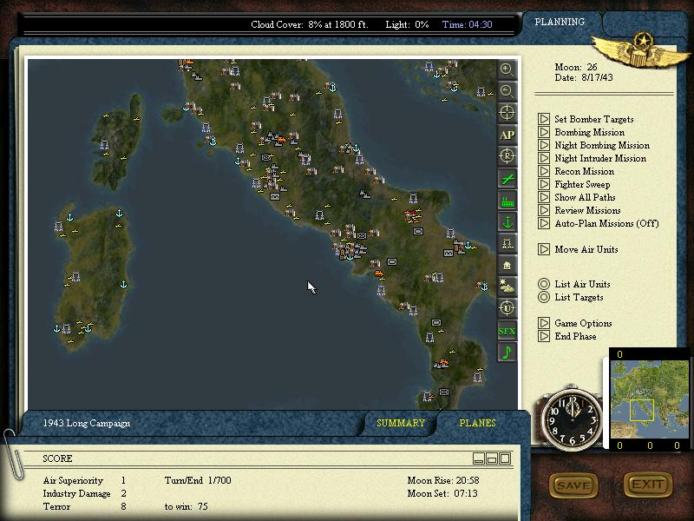Click the Moon: 26 text

pos(576,68)
